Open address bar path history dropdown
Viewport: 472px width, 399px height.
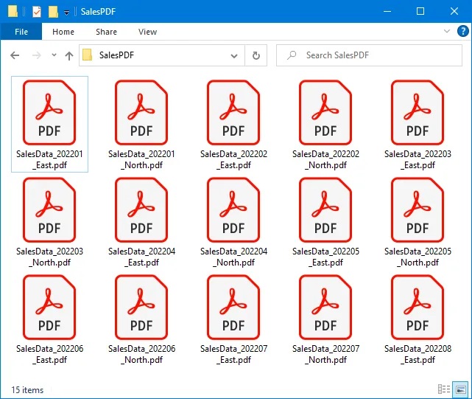pyautogui.click(x=234, y=55)
